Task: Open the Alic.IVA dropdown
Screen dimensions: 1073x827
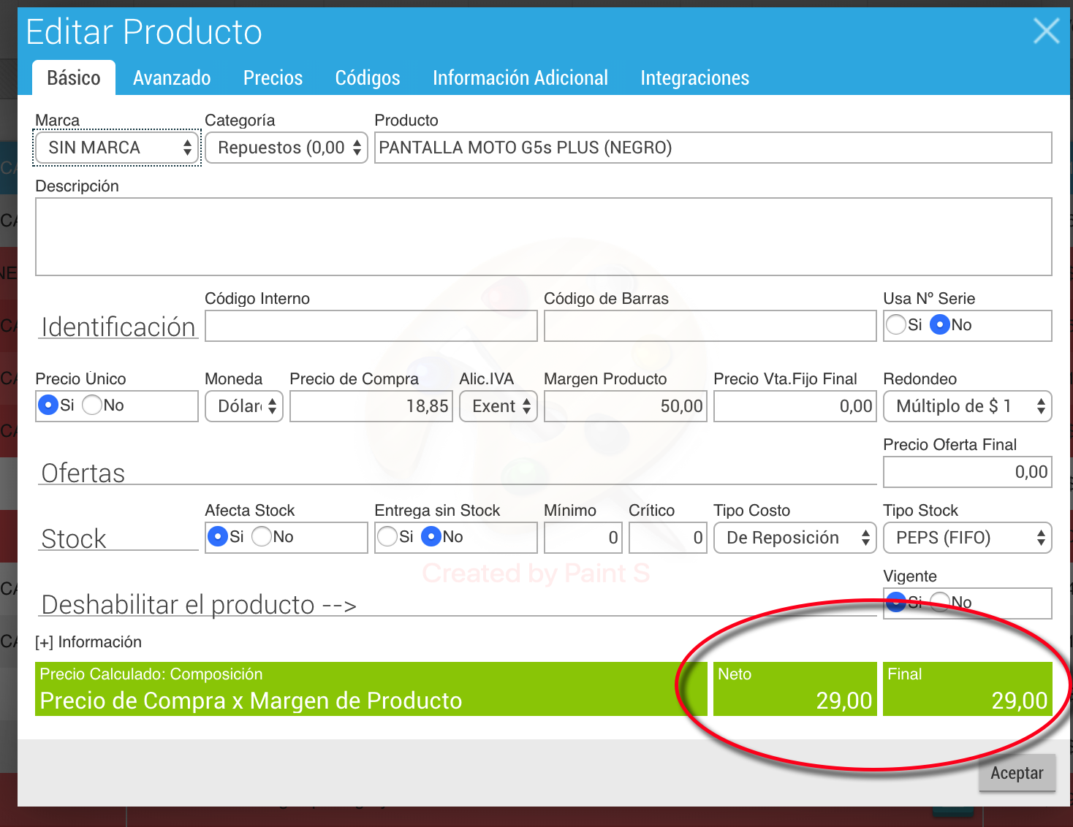Action: (x=498, y=406)
